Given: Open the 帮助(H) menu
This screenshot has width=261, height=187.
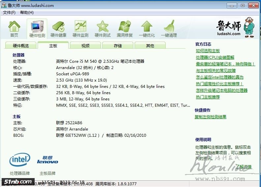Looking at the screenshot, I should click(27, 13).
